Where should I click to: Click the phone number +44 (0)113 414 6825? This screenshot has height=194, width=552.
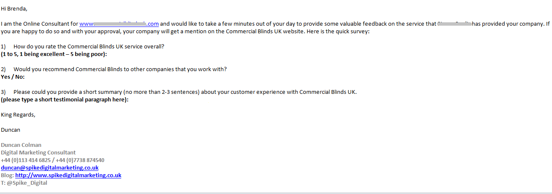coord(26,160)
